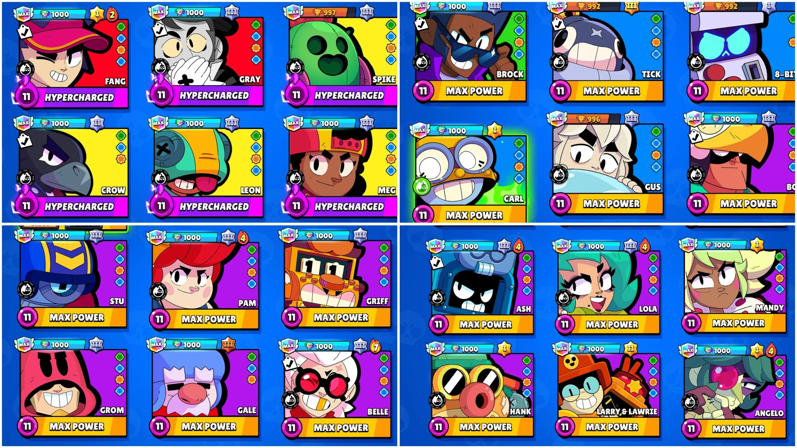Click the green star power dot on Meg's card
The width and height of the screenshot is (797, 448).
[391, 136]
